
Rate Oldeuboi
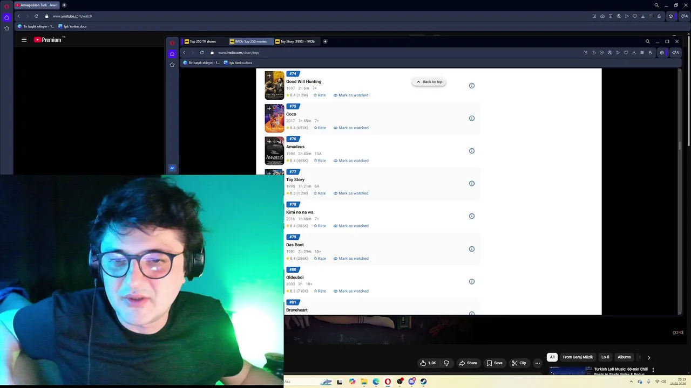(x=320, y=291)
